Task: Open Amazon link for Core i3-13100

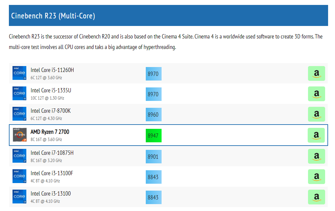Action: pos(317,197)
